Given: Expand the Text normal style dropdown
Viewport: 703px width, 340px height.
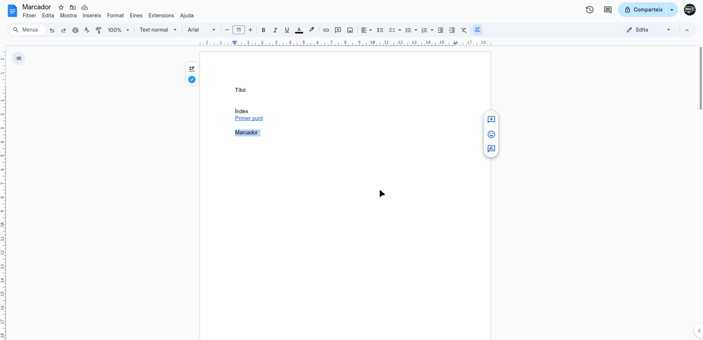Looking at the screenshot, I should point(158,30).
